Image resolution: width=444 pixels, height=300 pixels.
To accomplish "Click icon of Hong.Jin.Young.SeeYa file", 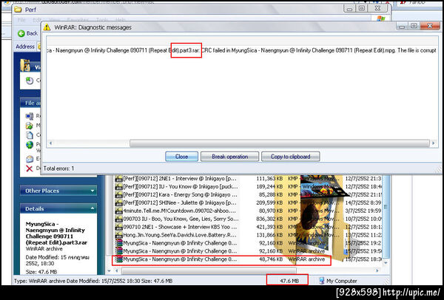I will 118,235.
